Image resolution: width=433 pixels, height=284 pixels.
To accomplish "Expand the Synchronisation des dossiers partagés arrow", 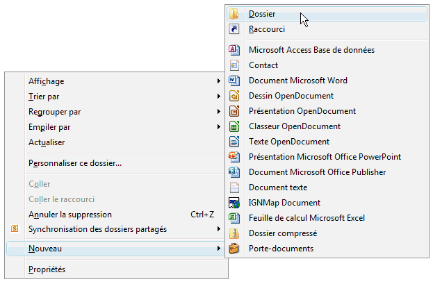I will 219,229.
